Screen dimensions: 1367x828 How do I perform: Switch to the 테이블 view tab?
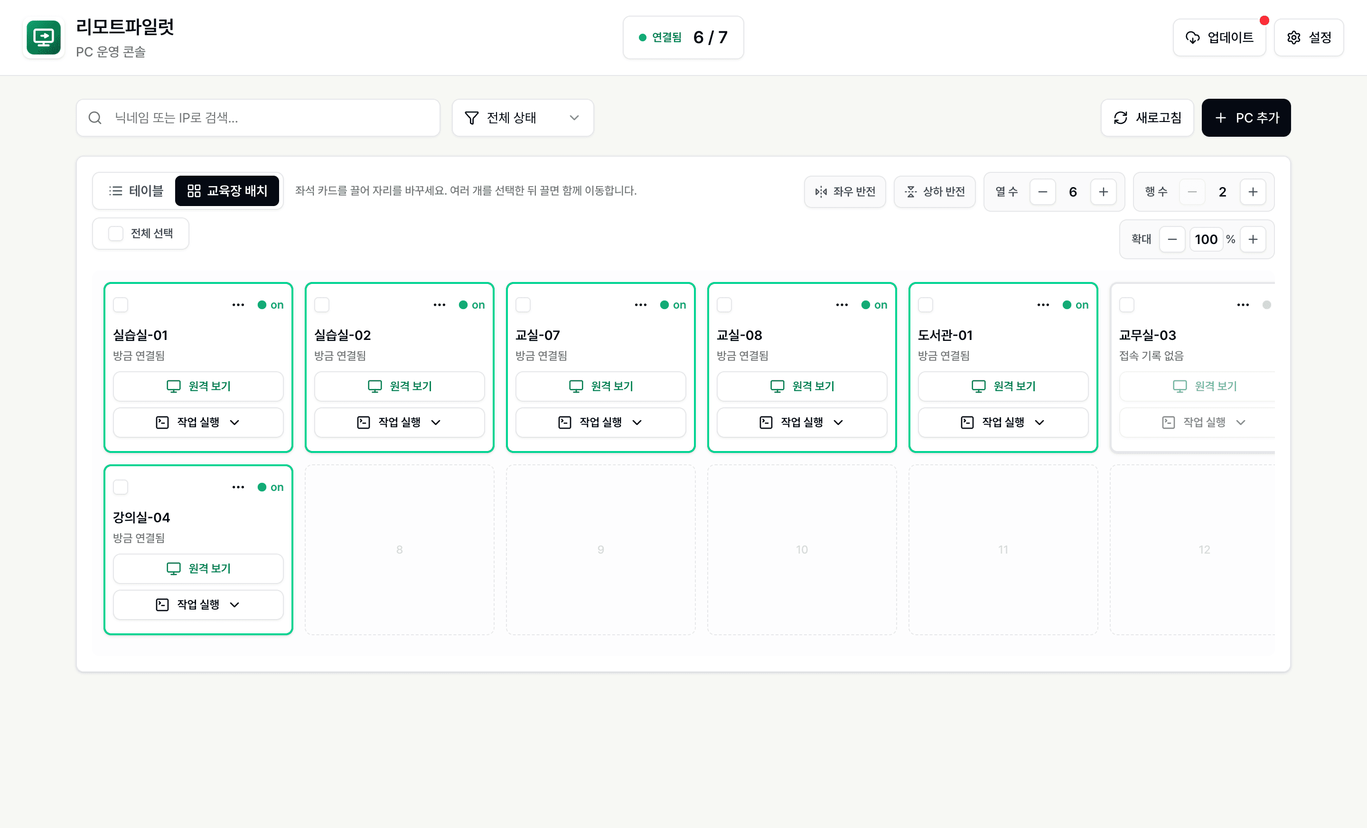(136, 191)
